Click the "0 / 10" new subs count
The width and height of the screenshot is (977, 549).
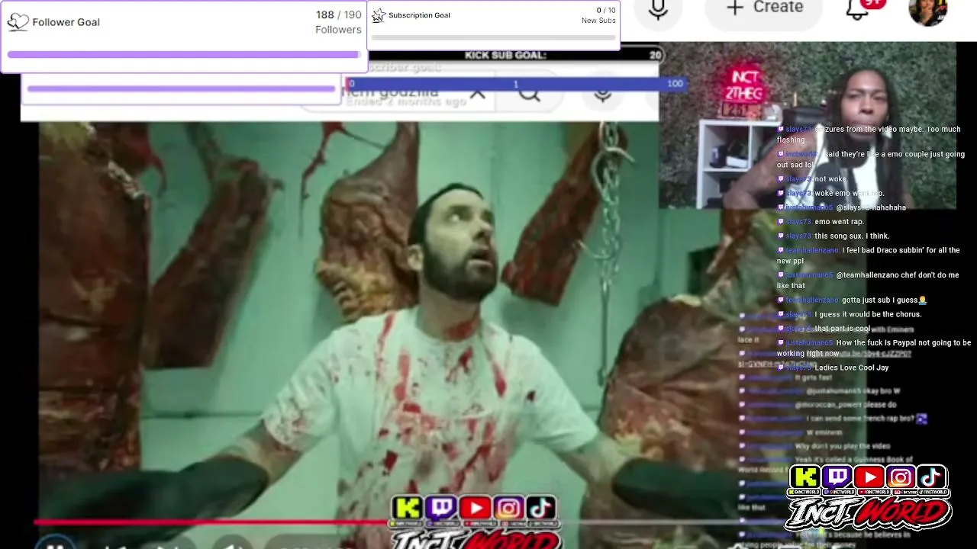pyautogui.click(x=606, y=11)
